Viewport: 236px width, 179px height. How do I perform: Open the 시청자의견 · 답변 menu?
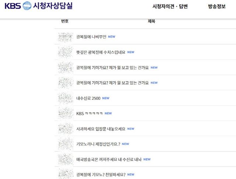click(x=170, y=7)
